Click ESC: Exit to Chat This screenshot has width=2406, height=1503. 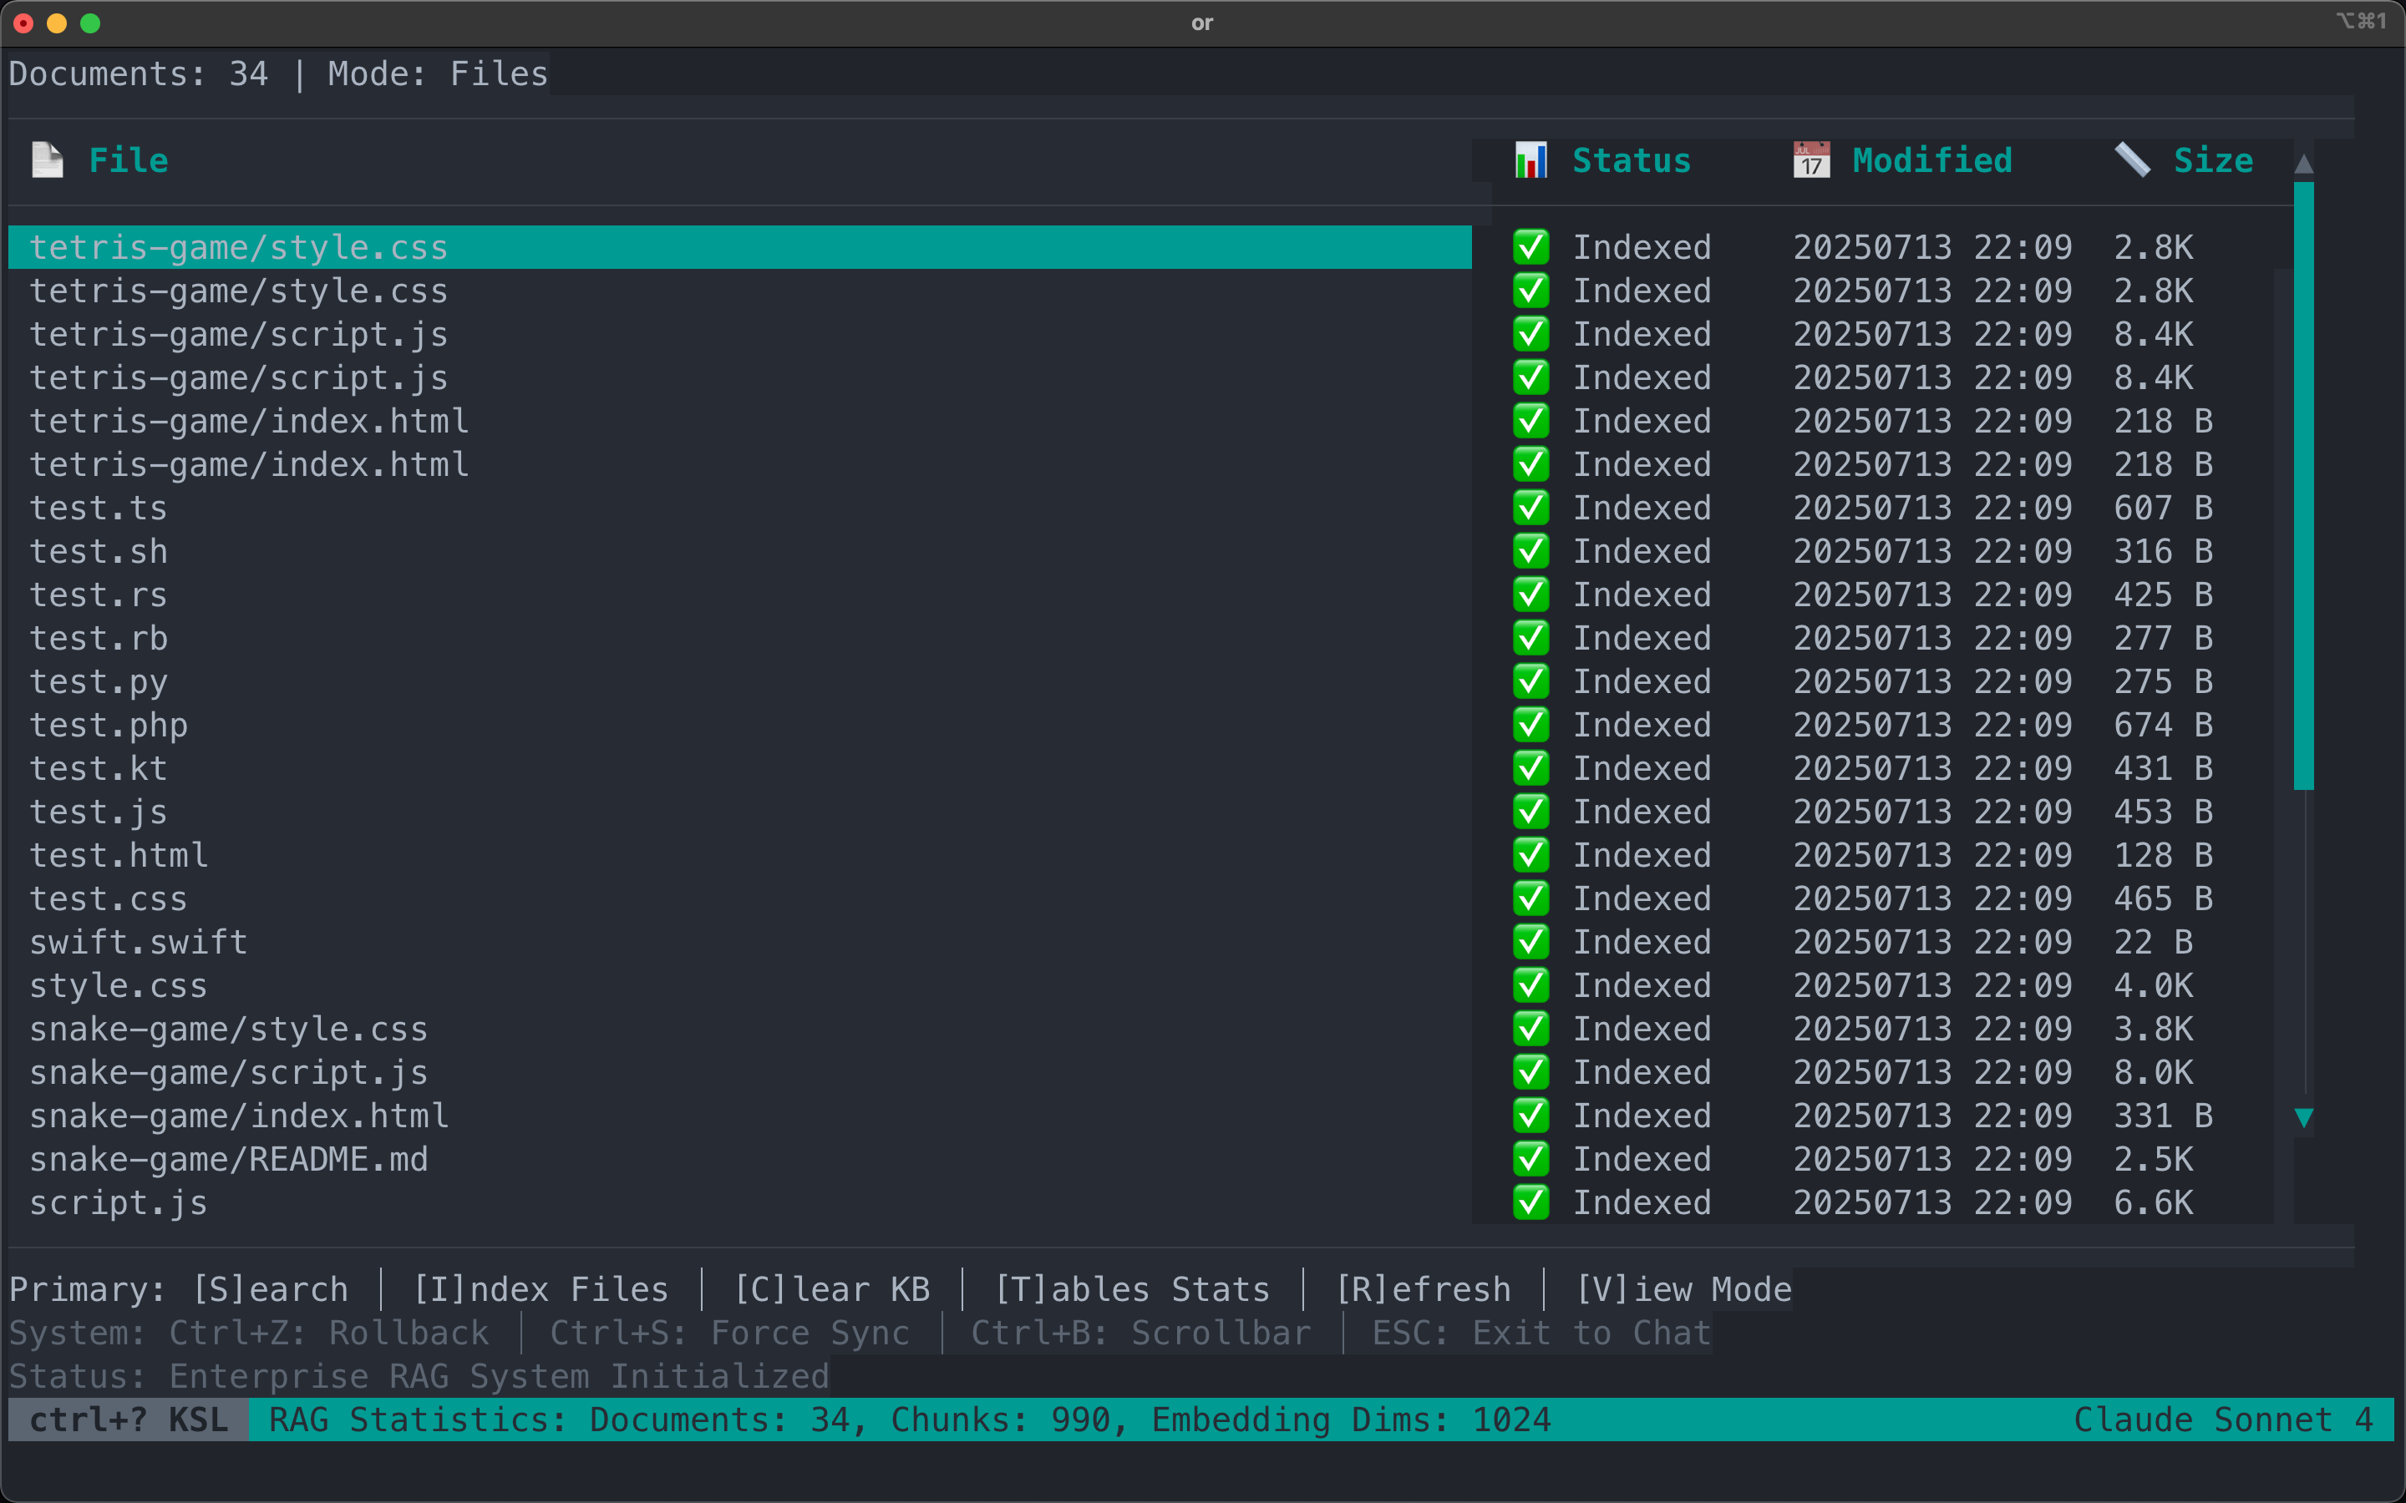pos(1542,1333)
